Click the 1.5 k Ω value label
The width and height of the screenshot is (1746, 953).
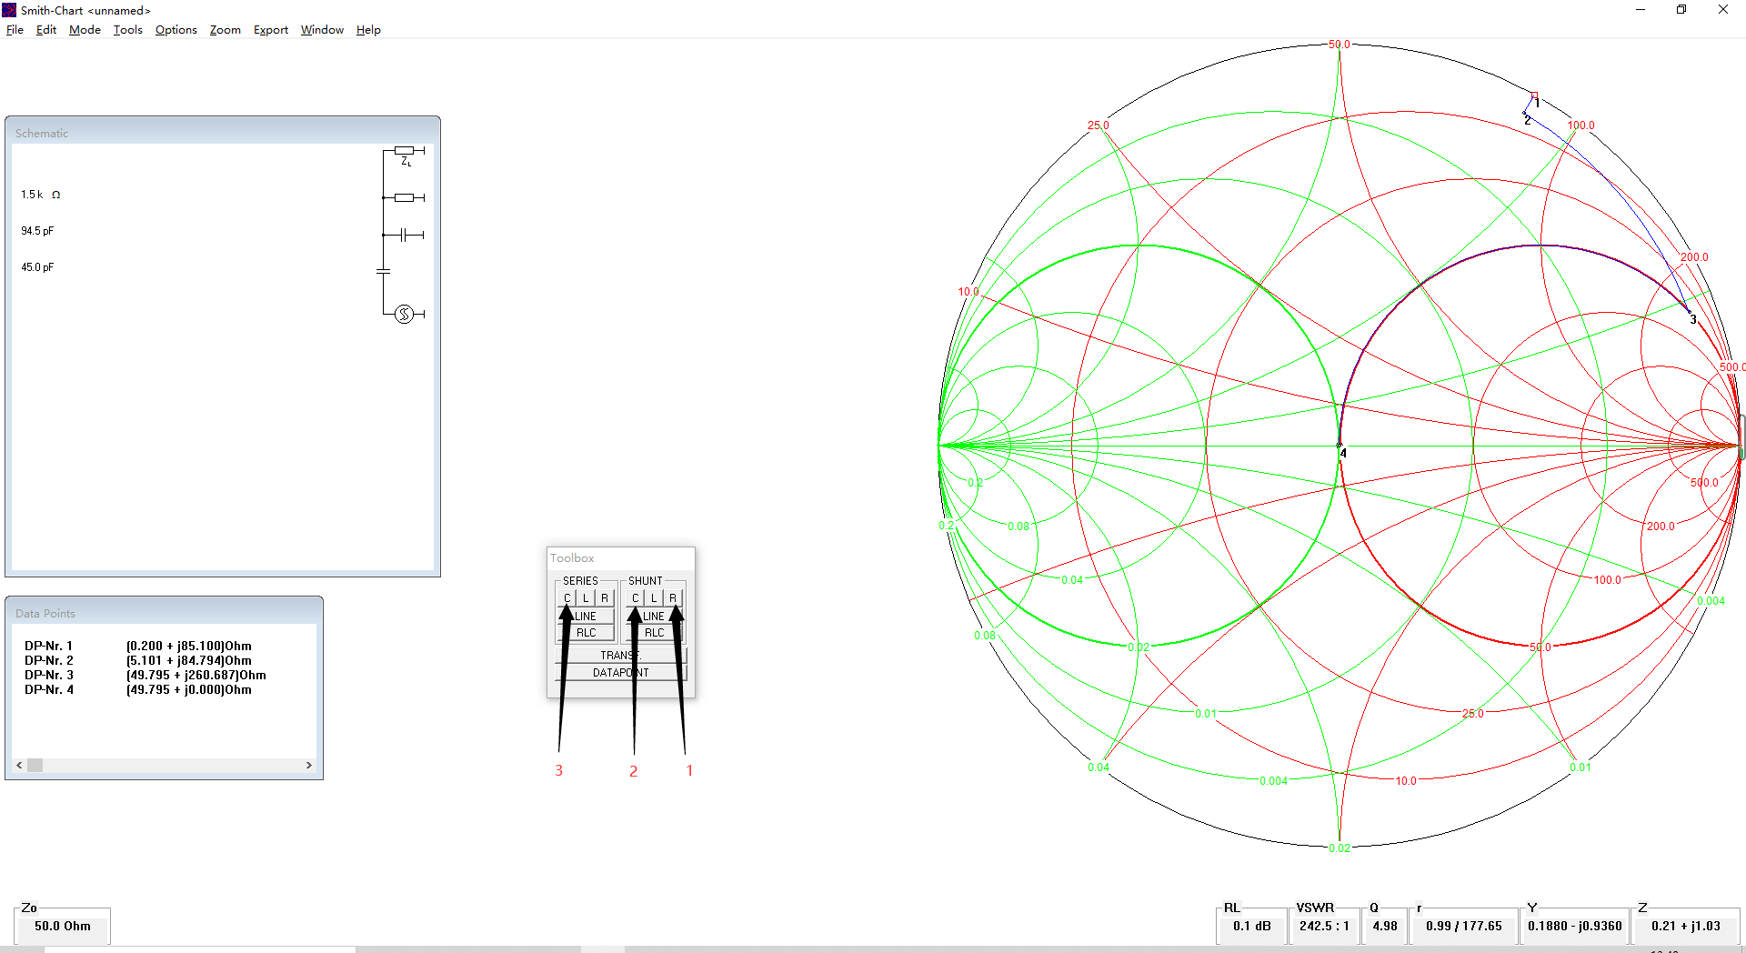coord(41,195)
